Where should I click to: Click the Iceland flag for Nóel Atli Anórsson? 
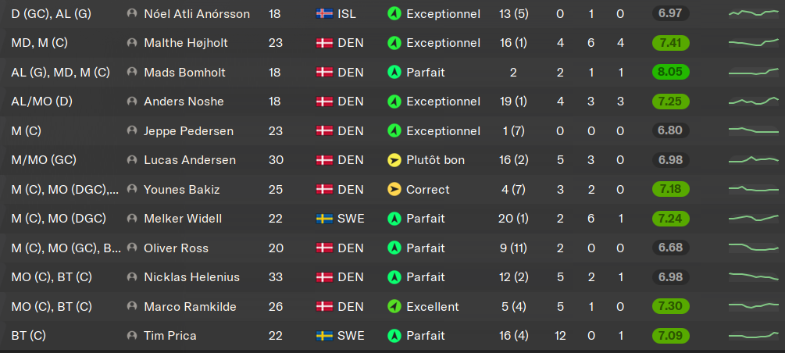(x=324, y=14)
